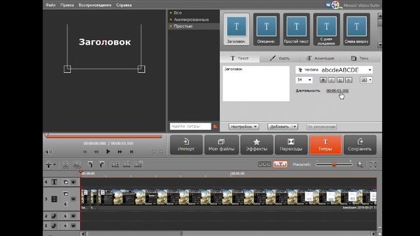This screenshot has width=420, height=236.
Task: Toggle italic text formatting
Action: (x=331, y=80)
